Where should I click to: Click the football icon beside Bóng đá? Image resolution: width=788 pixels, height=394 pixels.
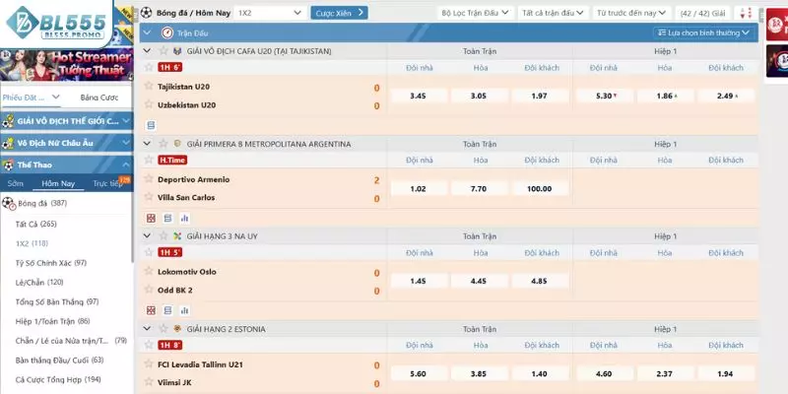point(147,13)
